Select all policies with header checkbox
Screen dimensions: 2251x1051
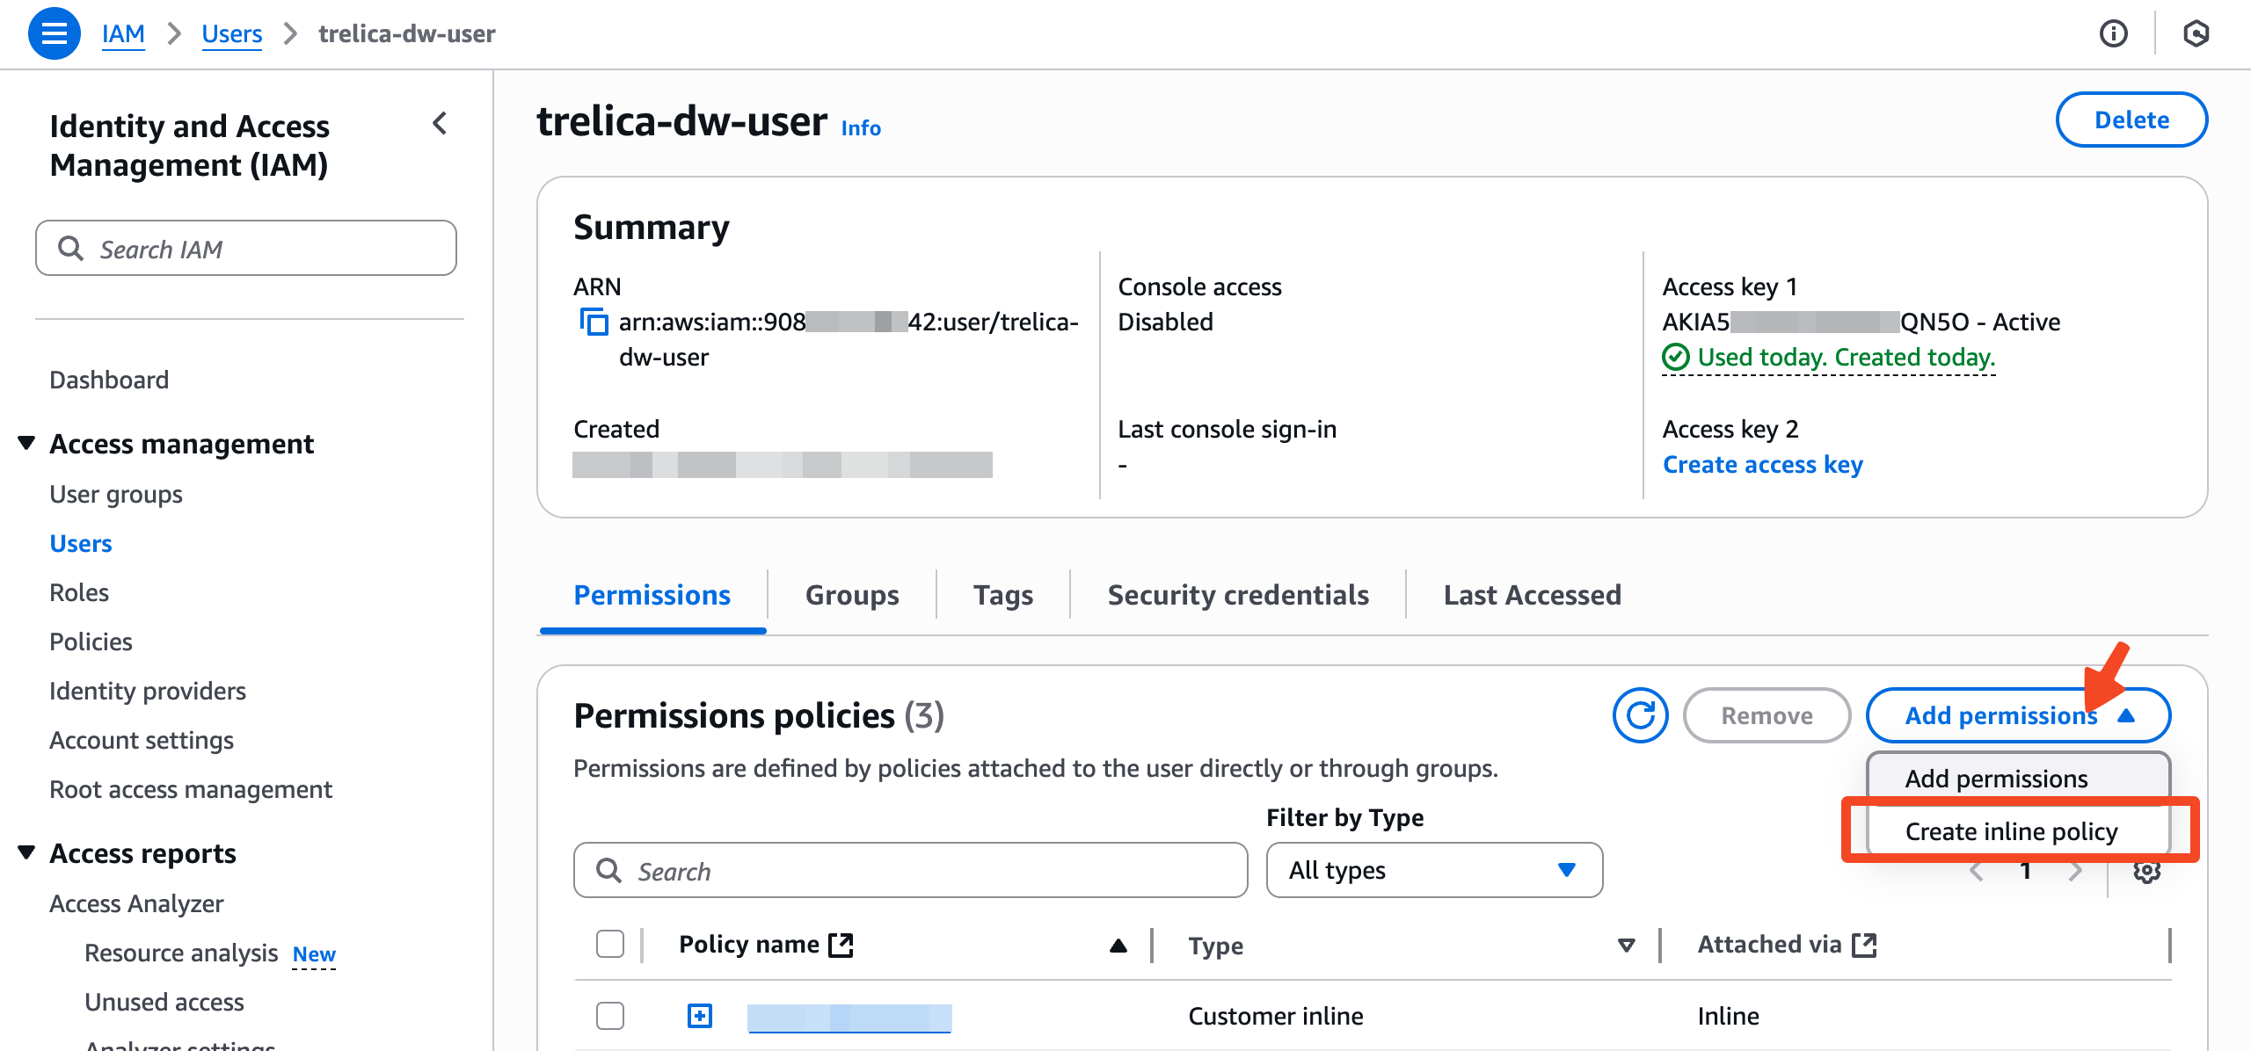[x=610, y=944]
